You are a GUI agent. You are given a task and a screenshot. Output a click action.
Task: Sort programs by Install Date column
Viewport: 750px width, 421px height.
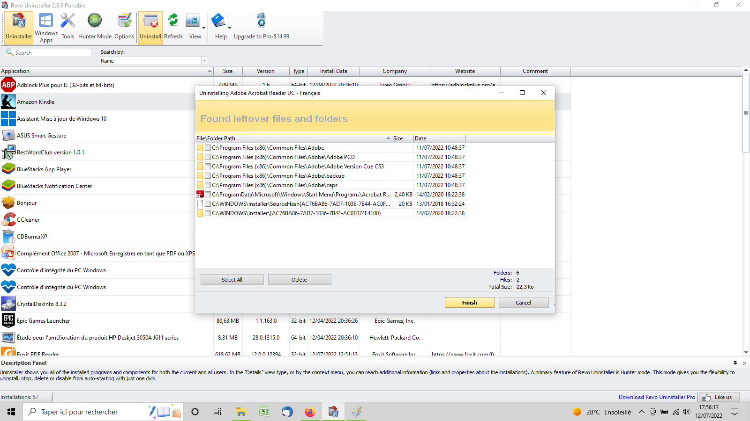point(334,71)
